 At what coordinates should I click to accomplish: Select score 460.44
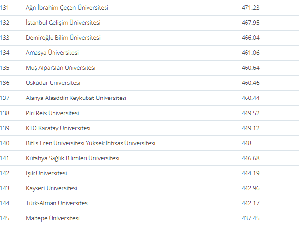[x=250, y=98]
